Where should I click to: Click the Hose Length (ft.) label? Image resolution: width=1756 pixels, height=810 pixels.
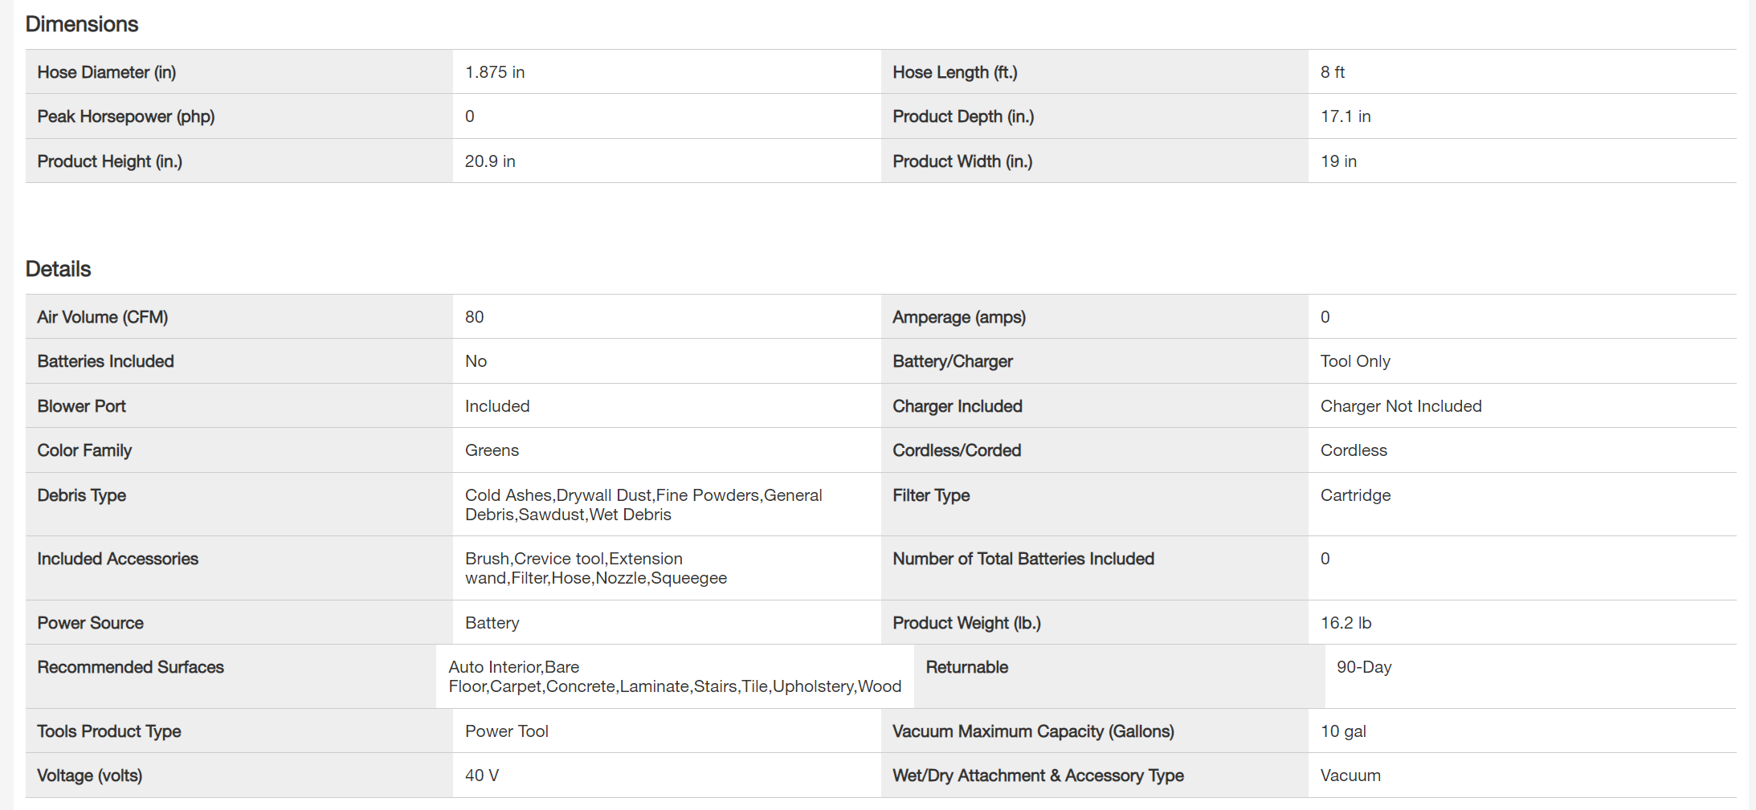(x=954, y=72)
